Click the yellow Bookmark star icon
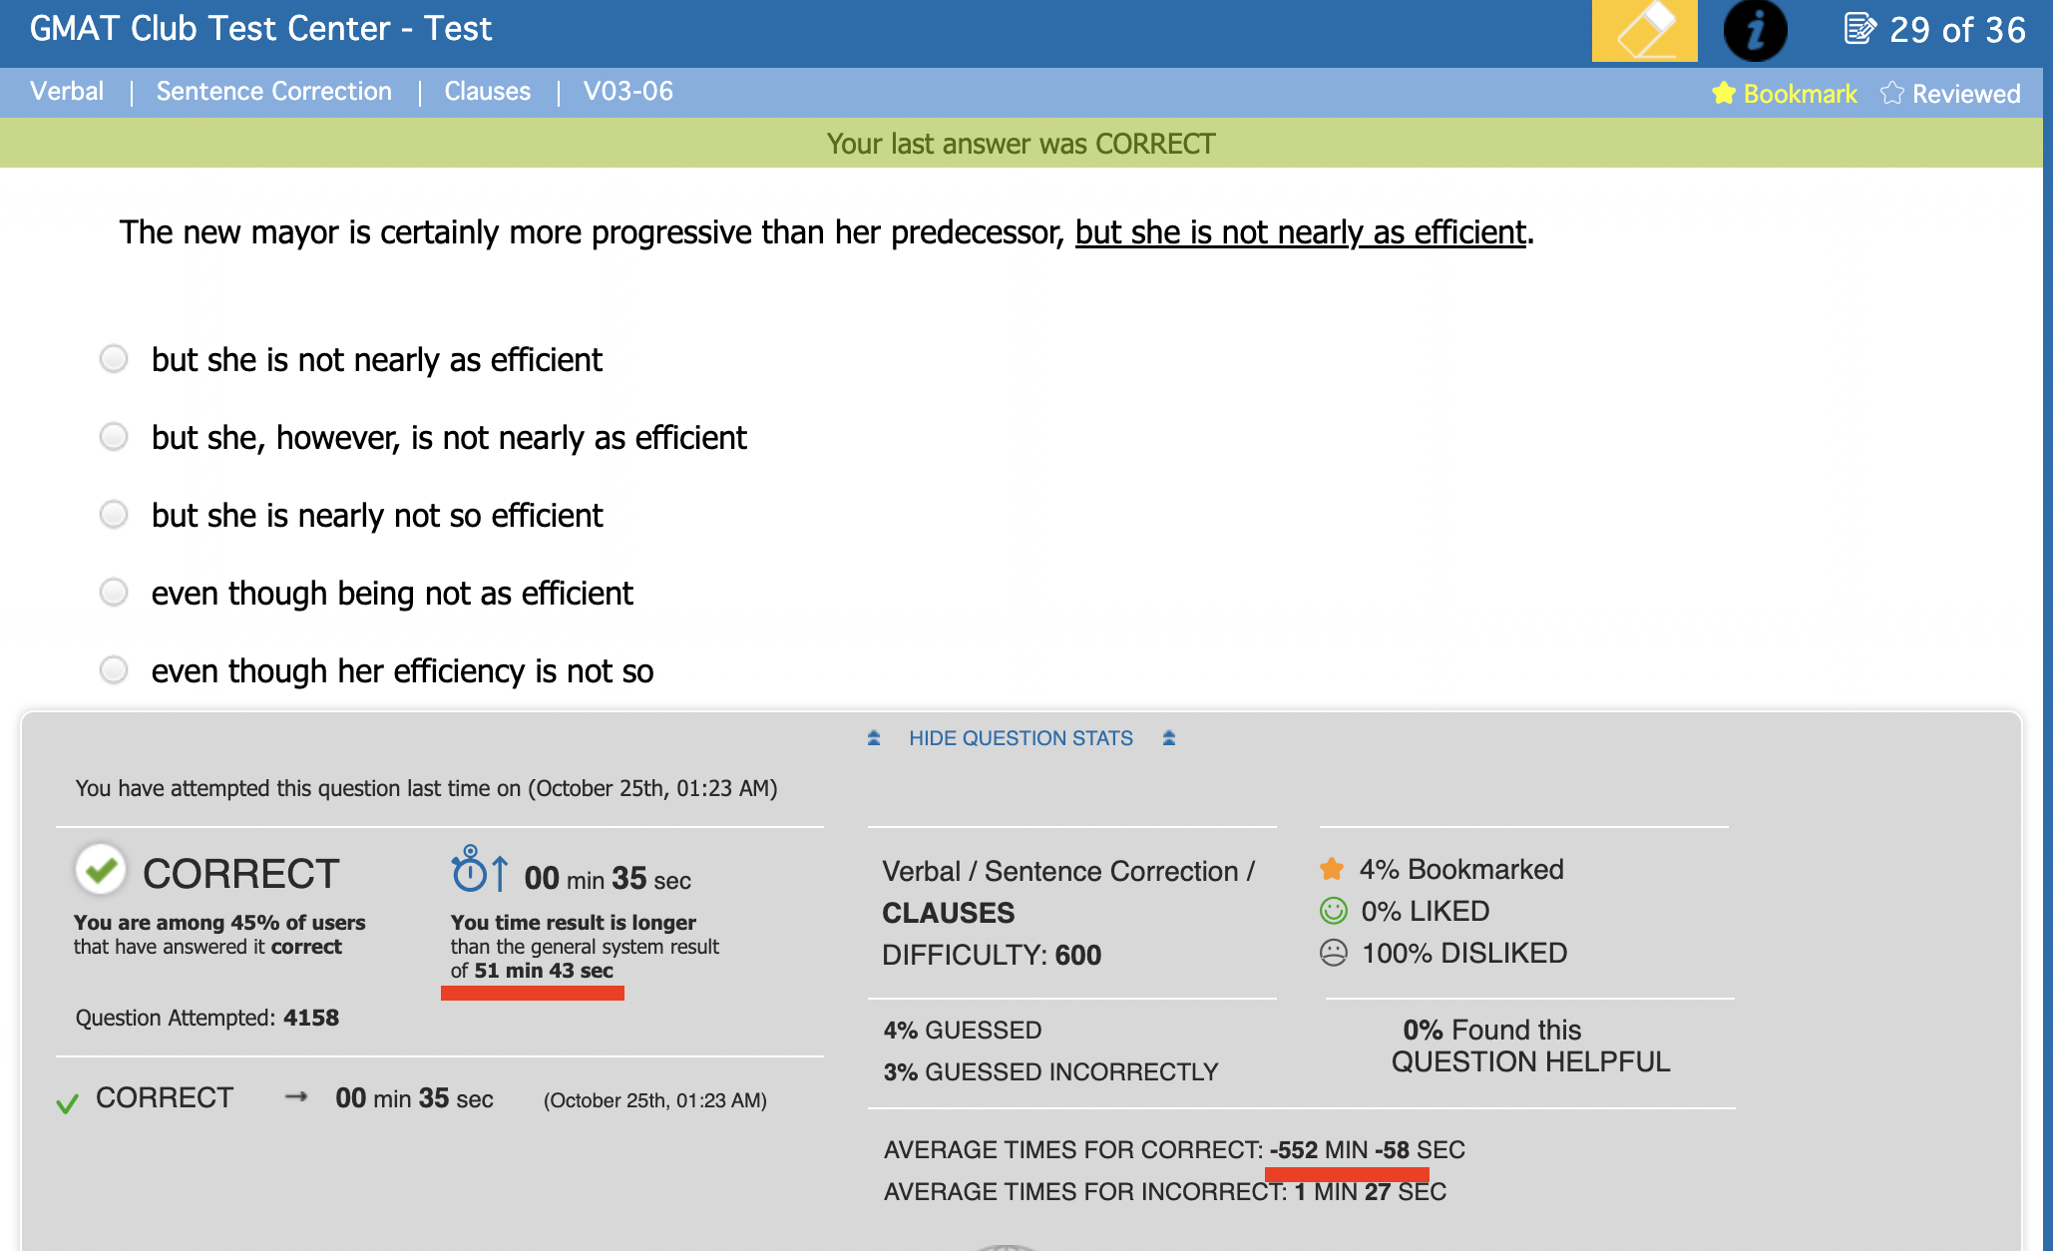This screenshot has height=1251, width=2053. click(1724, 94)
